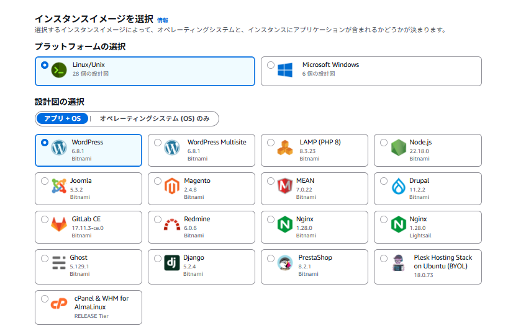Click the Microsoft Windows logo icon

(x=285, y=69)
